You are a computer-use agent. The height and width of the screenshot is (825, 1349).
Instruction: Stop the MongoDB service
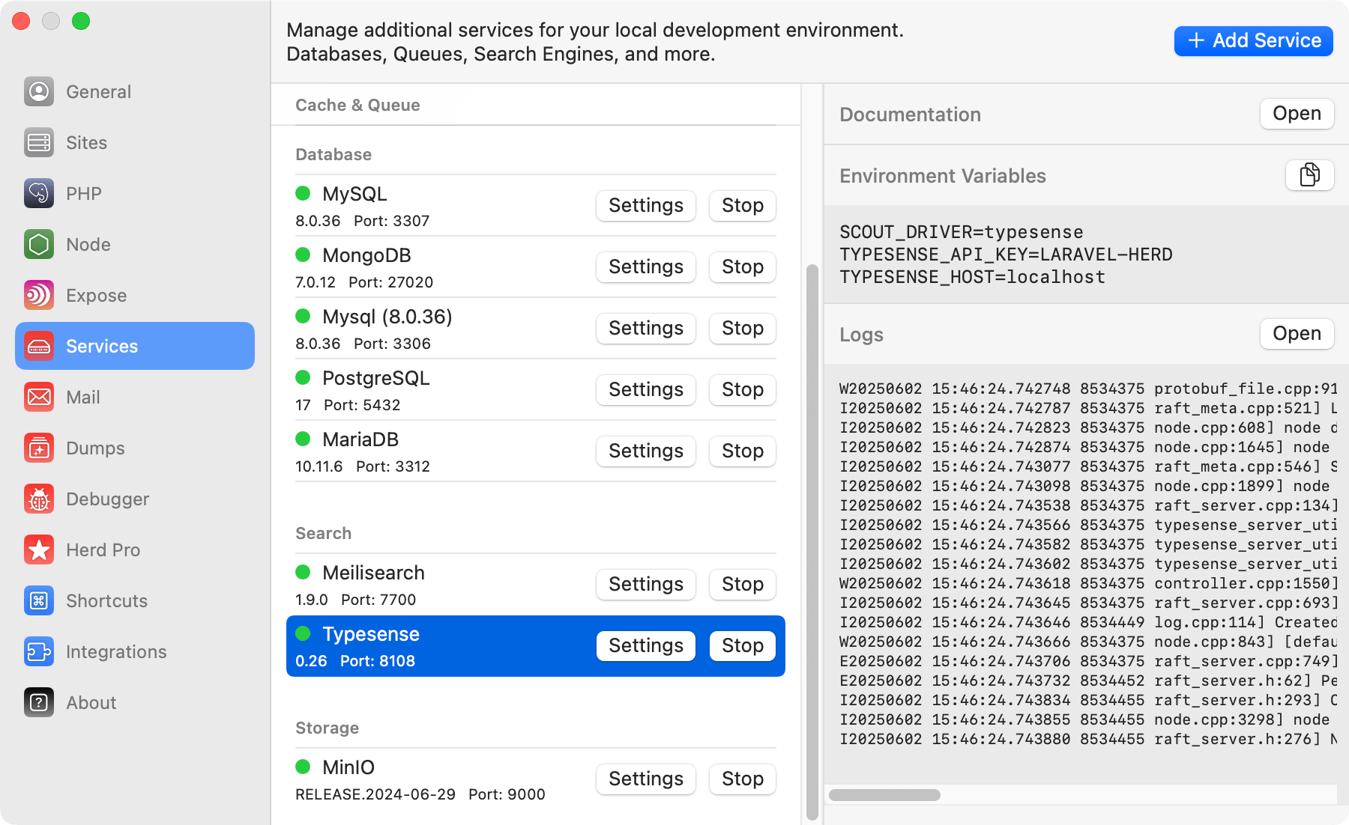(742, 267)
